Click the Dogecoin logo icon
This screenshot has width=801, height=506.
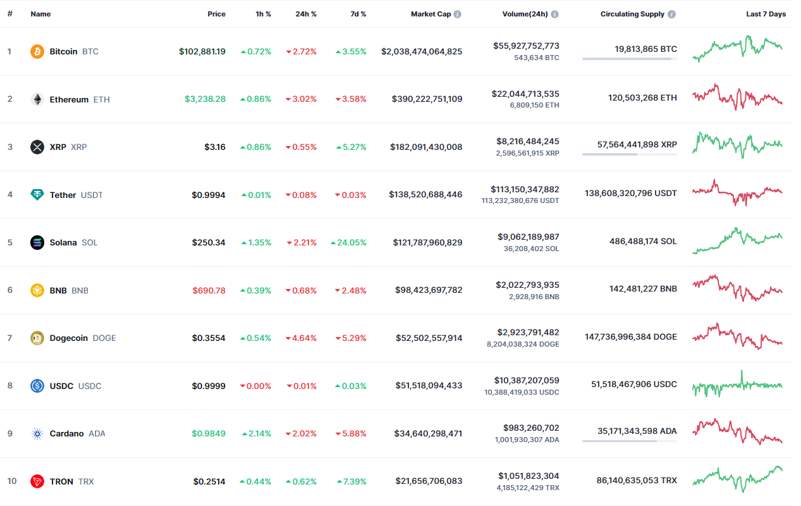point(37,338)
